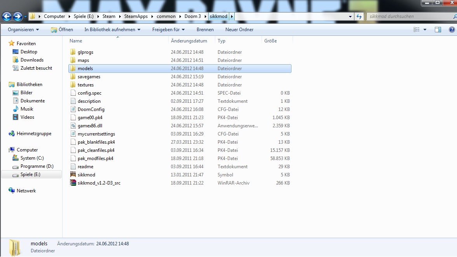The height and width of the screenshot is (257, 457).
Task: Open the view options dropdown arrow
Action: pos(425,30)
